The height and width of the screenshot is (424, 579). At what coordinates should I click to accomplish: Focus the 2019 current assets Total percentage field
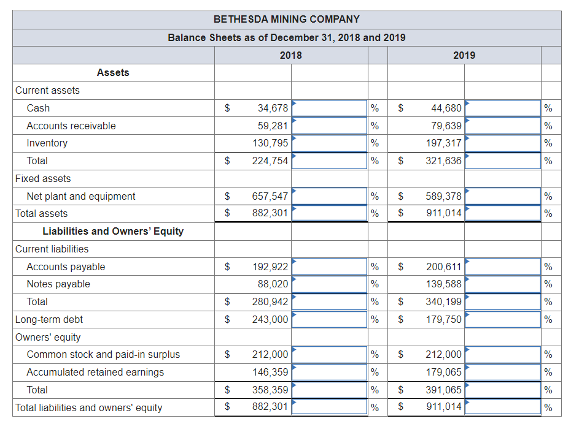[503, 161]
